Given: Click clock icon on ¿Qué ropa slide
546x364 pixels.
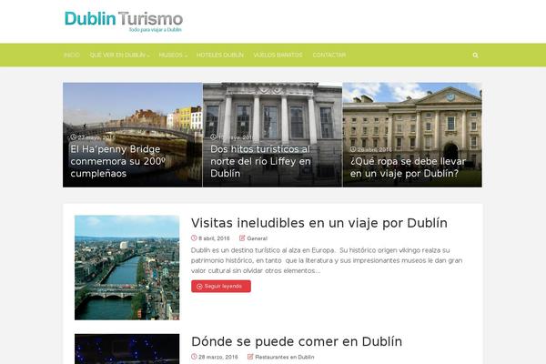Looking at the screenshot, I should 353,149.
